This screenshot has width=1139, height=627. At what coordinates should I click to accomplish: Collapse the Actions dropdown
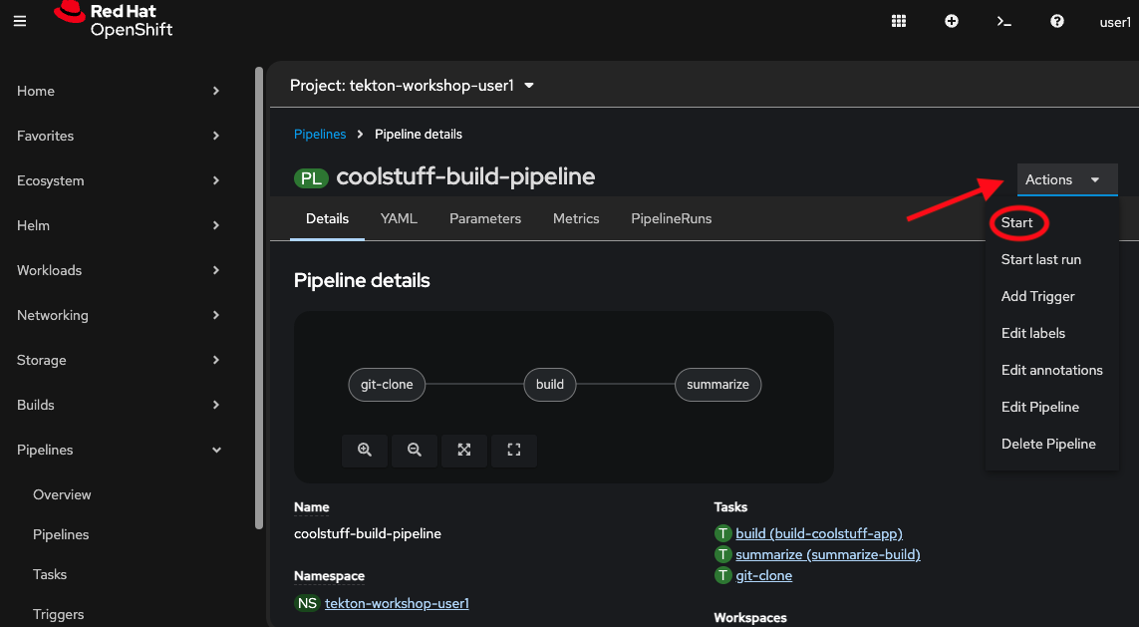click(1066, 180)
